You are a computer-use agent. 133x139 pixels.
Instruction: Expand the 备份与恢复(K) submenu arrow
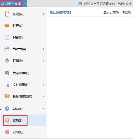point(44,96)
